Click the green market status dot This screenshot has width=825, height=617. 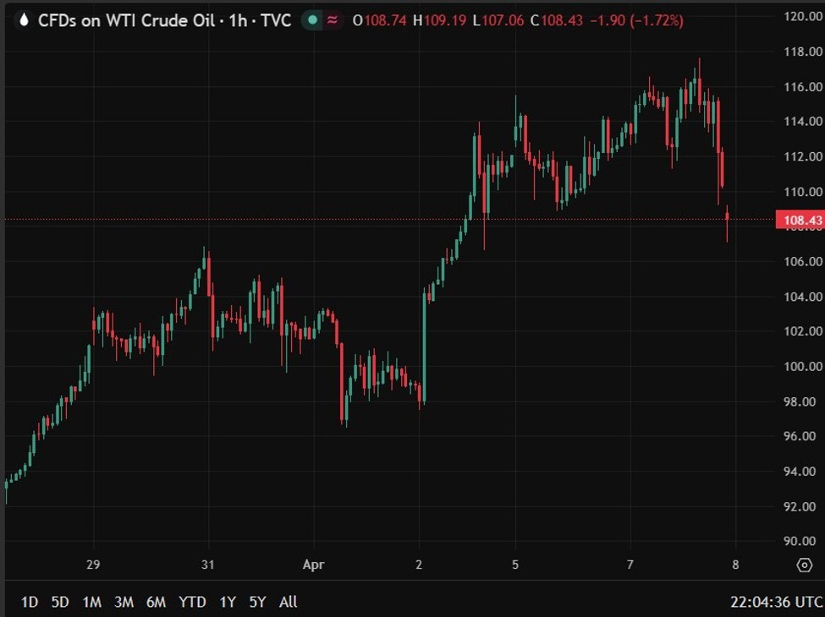point(312,19)
